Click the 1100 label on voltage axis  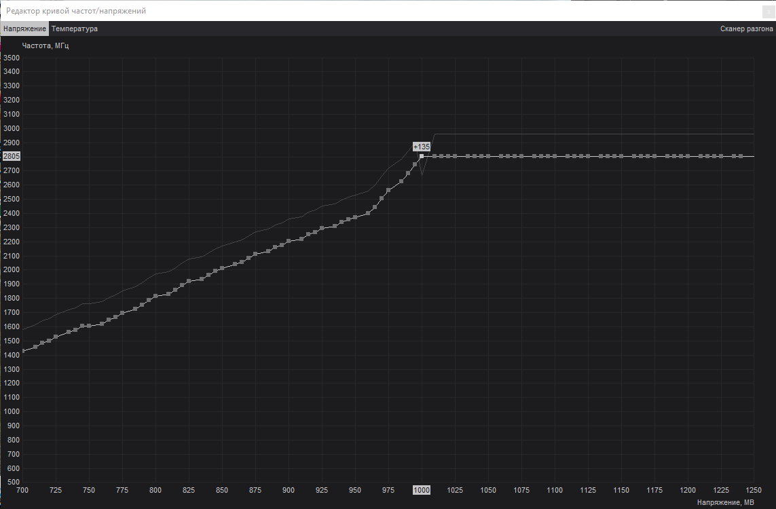[x=555, y=490]
